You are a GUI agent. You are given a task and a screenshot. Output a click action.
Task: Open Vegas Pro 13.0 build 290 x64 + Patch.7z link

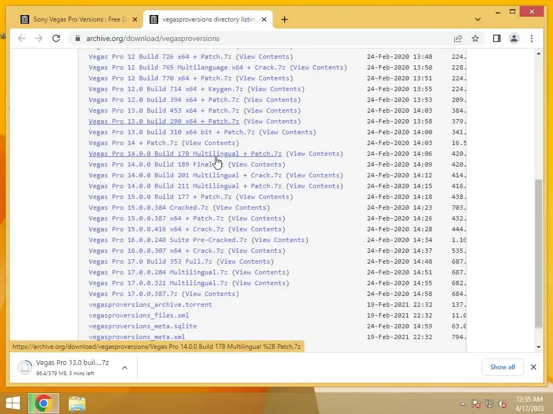(164, 121)
